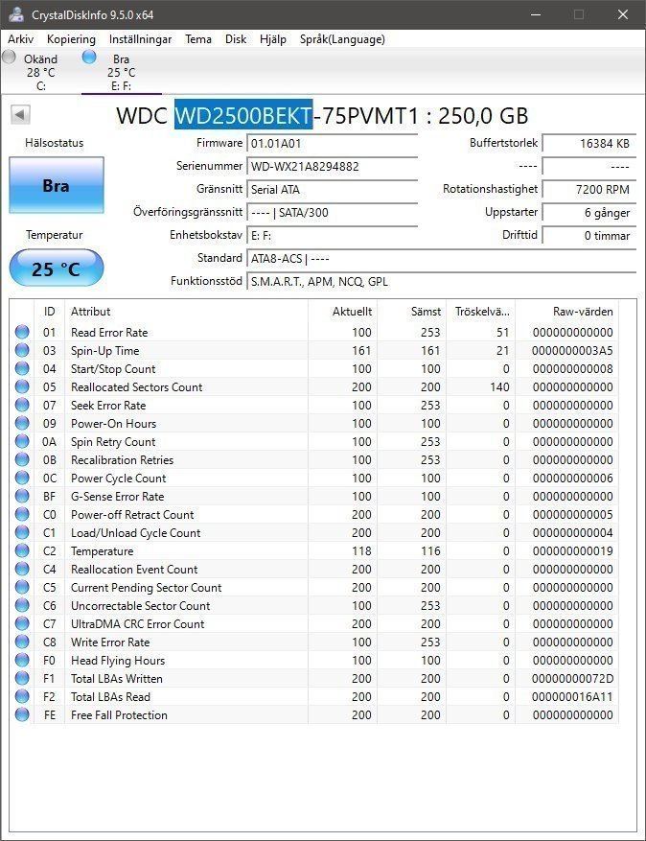Click status orb for G-Sense Error Rate
646x841 pixels.
click(22, 496)
